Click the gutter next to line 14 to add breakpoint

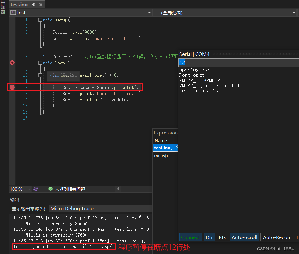click(12, 99)
